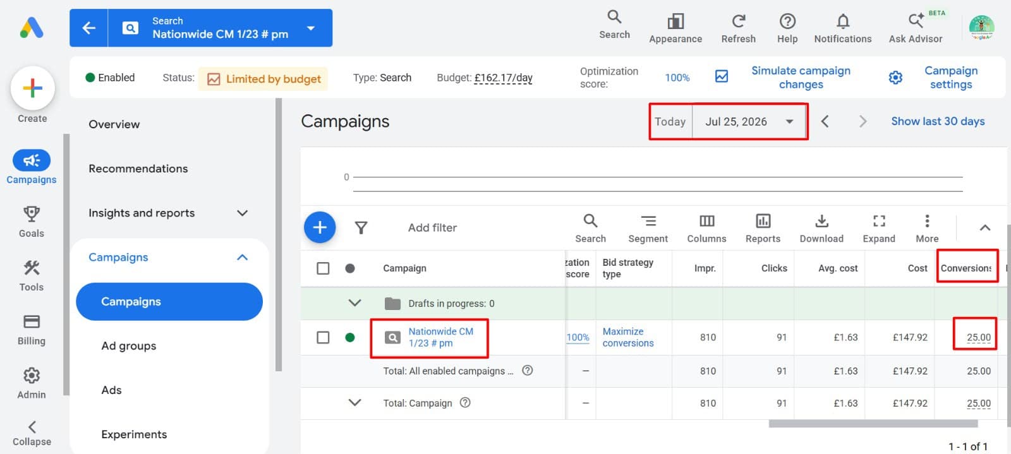Click the status column header dot
Viewport: 1011px width, 454px height.
click(350, 268)
